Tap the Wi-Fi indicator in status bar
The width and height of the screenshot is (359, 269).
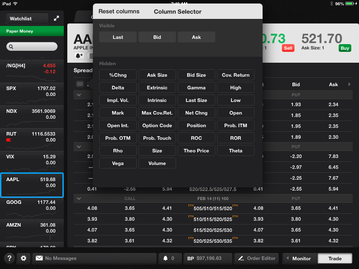pos(15,4)
